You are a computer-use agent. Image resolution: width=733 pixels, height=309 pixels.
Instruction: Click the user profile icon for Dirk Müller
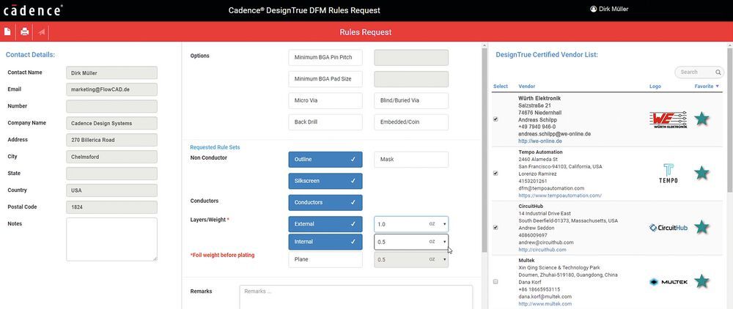(594, 9)
